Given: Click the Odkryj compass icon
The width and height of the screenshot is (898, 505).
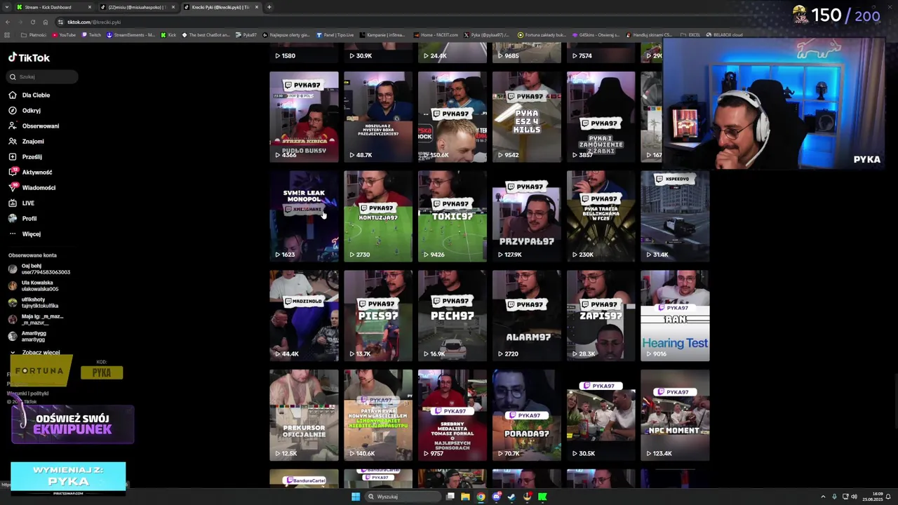Looking at the screenshot, I should [x=13, y=110].
